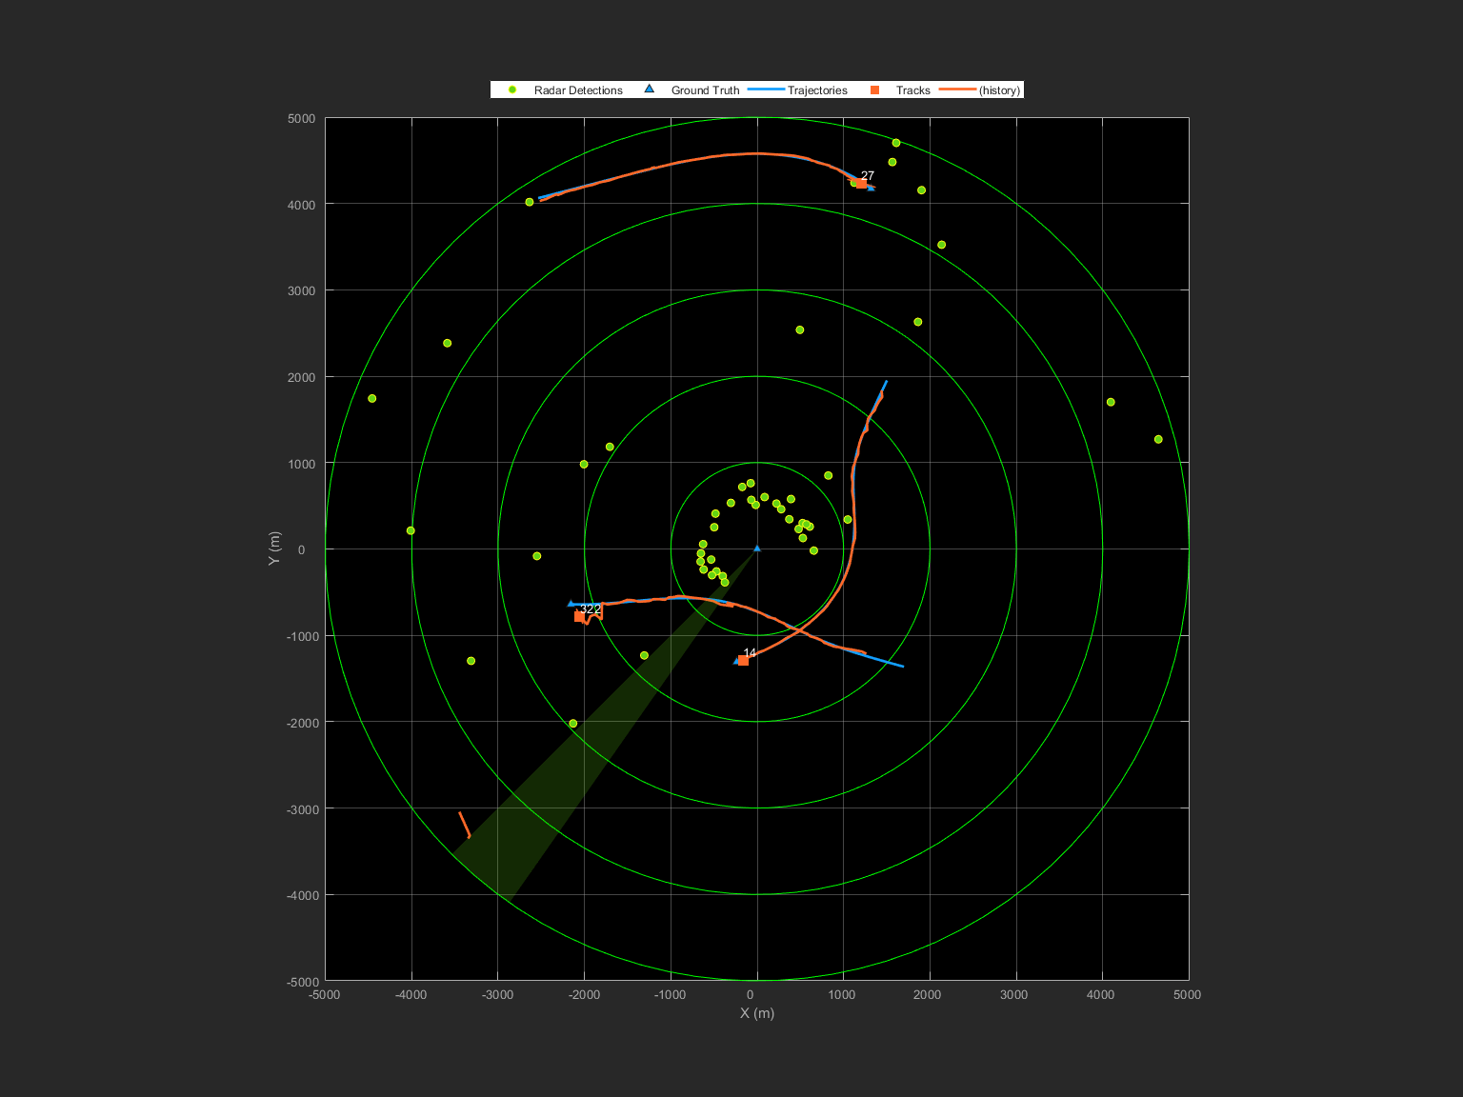The image size is (1463, 1097).
Task: Click the Trajectories blue line legend icon
Action: 768,90
